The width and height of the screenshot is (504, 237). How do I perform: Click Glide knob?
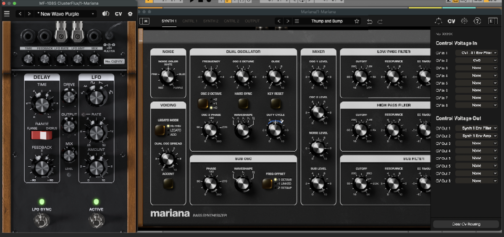[x=276, y=77]
